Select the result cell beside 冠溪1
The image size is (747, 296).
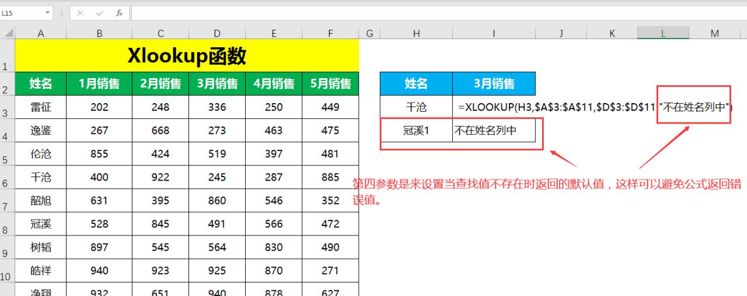[494, 131]
